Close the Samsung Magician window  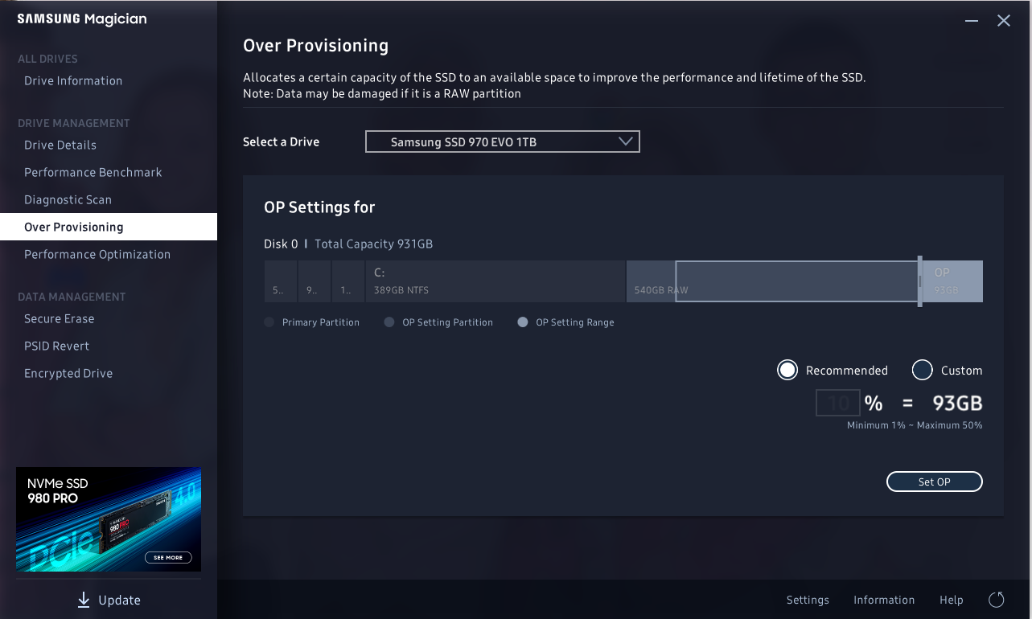click(1004, 21)
